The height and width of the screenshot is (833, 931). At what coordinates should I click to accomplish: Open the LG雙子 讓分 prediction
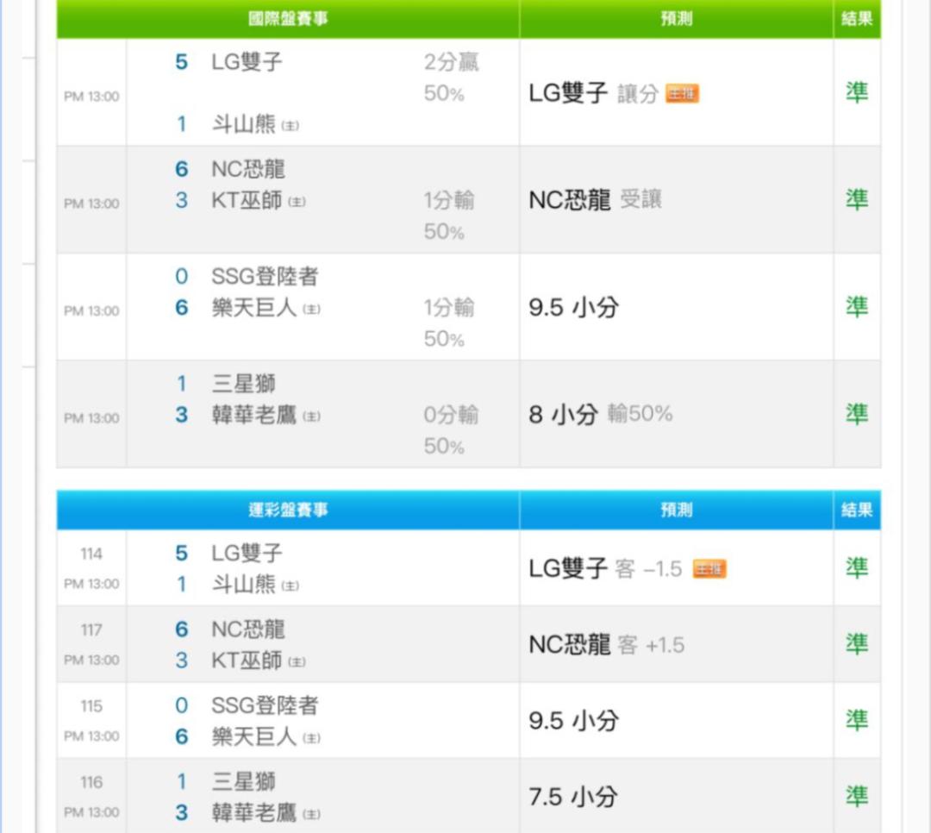[x=594, y=93]
